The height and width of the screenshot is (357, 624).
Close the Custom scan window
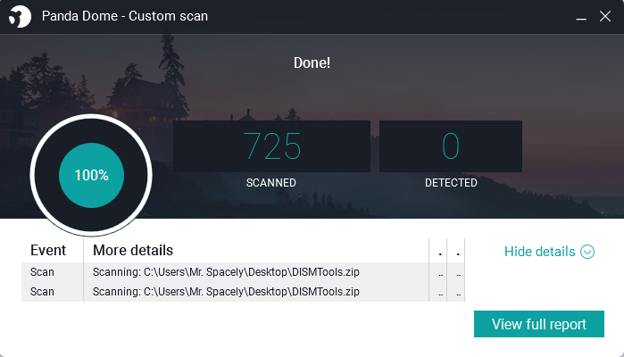coord(603,16)
